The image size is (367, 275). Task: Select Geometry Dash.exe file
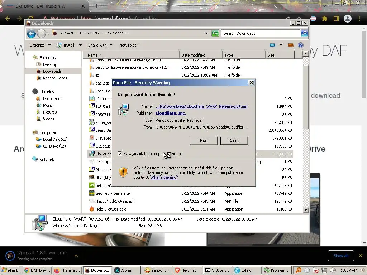[x=112, y=193]
